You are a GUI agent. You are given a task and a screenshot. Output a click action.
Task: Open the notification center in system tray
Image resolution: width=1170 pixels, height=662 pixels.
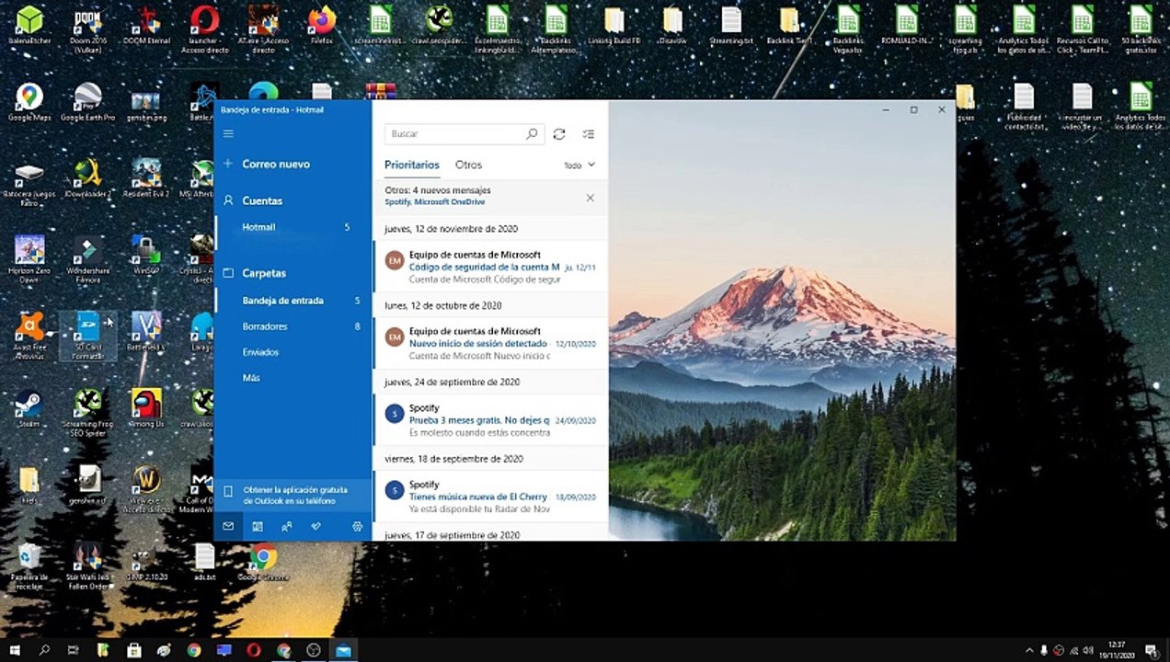click(x=1151, y=650)
